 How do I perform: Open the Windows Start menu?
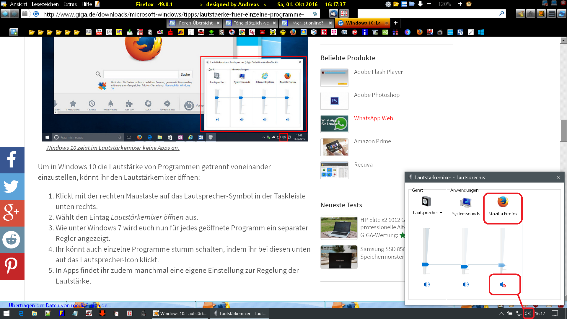click(6, 313)
